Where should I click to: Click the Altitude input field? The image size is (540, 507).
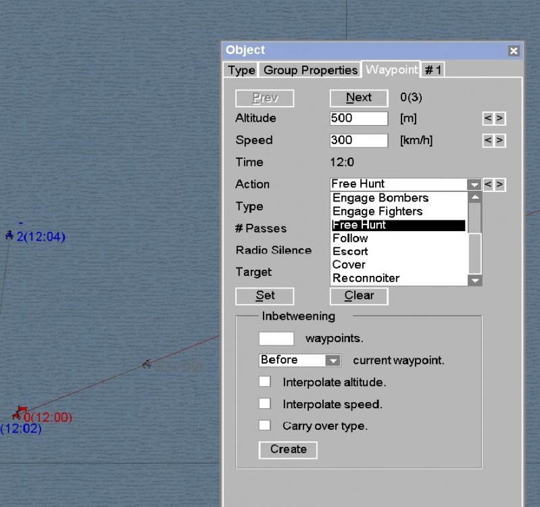[x=358, y=118]
